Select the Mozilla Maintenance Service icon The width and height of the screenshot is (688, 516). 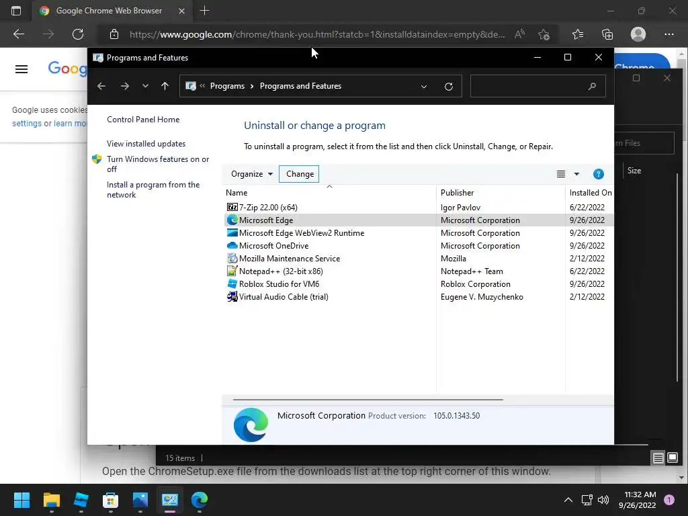coord(232,259)
